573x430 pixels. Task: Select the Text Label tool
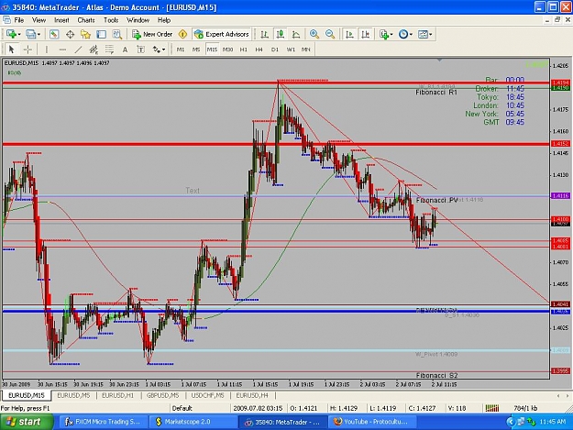[x=140, y=50]
